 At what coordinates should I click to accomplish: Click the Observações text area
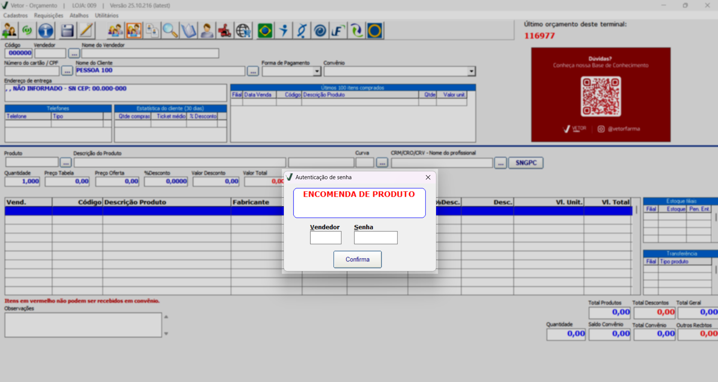[83, 325]
